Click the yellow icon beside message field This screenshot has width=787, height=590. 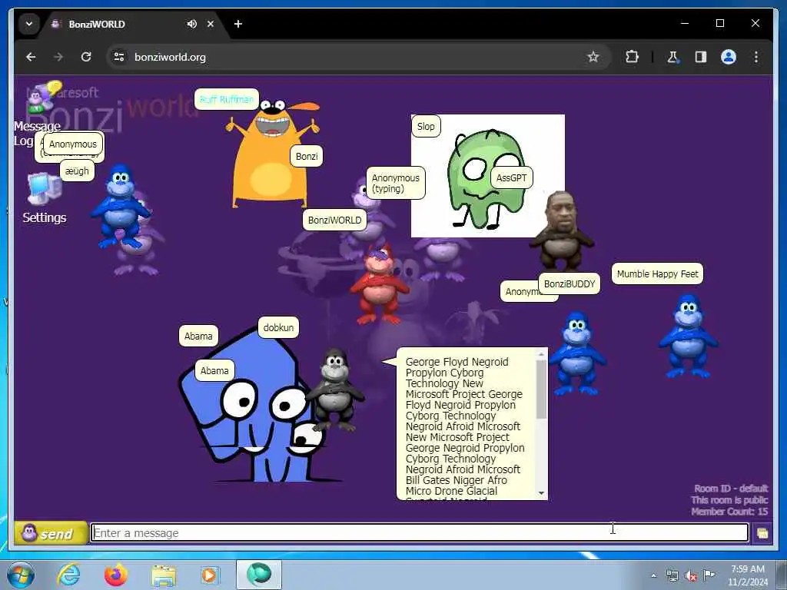(x=762, y=533)
